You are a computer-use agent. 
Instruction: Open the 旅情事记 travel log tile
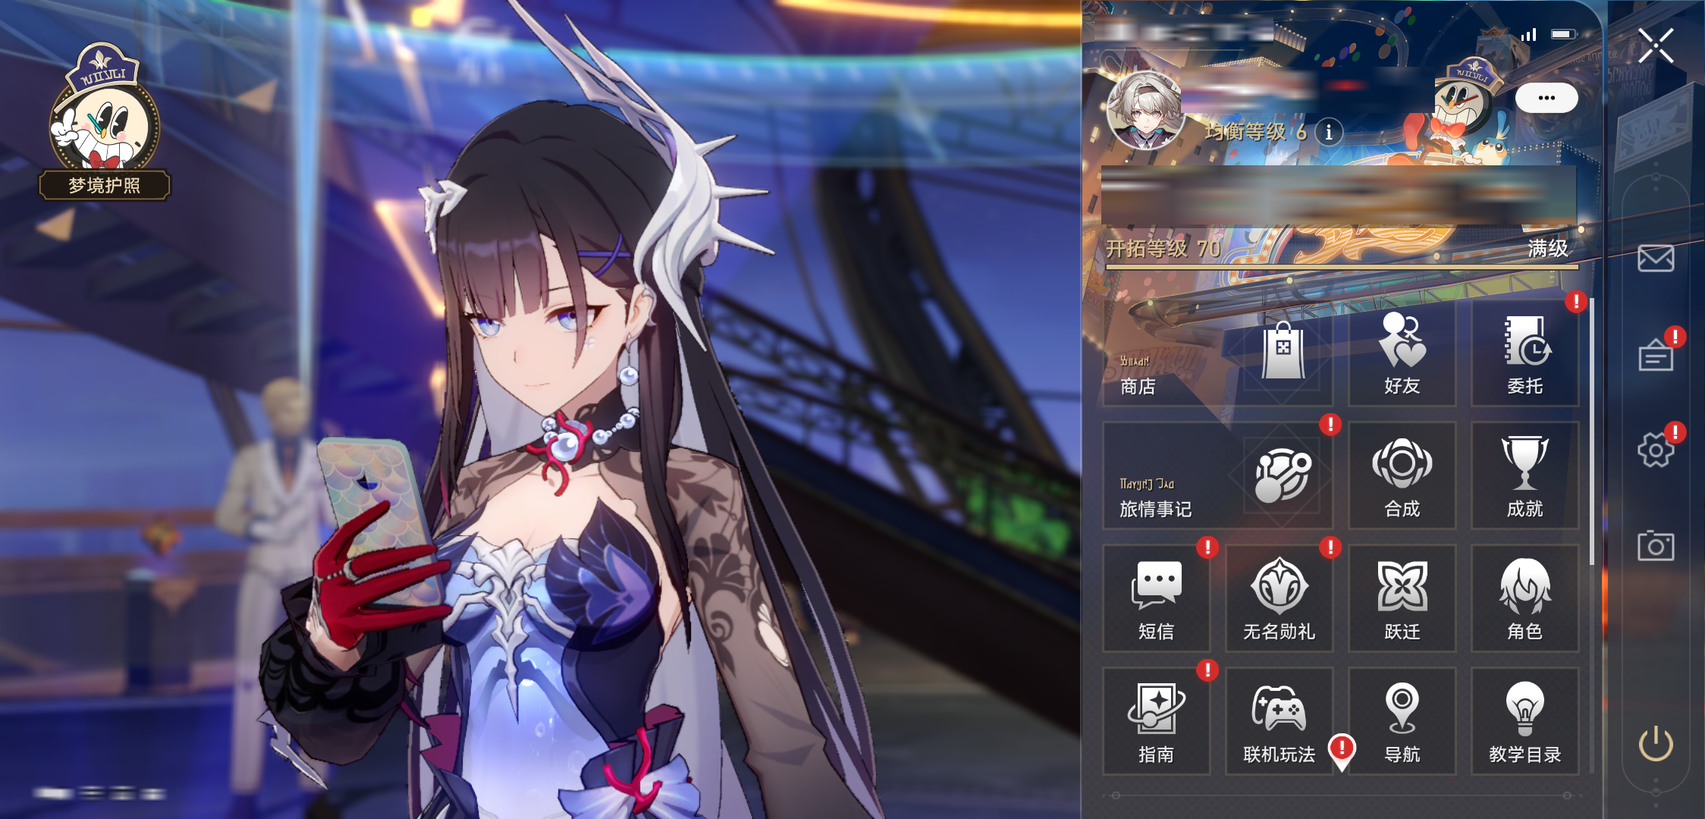(x=1217, y=475)
